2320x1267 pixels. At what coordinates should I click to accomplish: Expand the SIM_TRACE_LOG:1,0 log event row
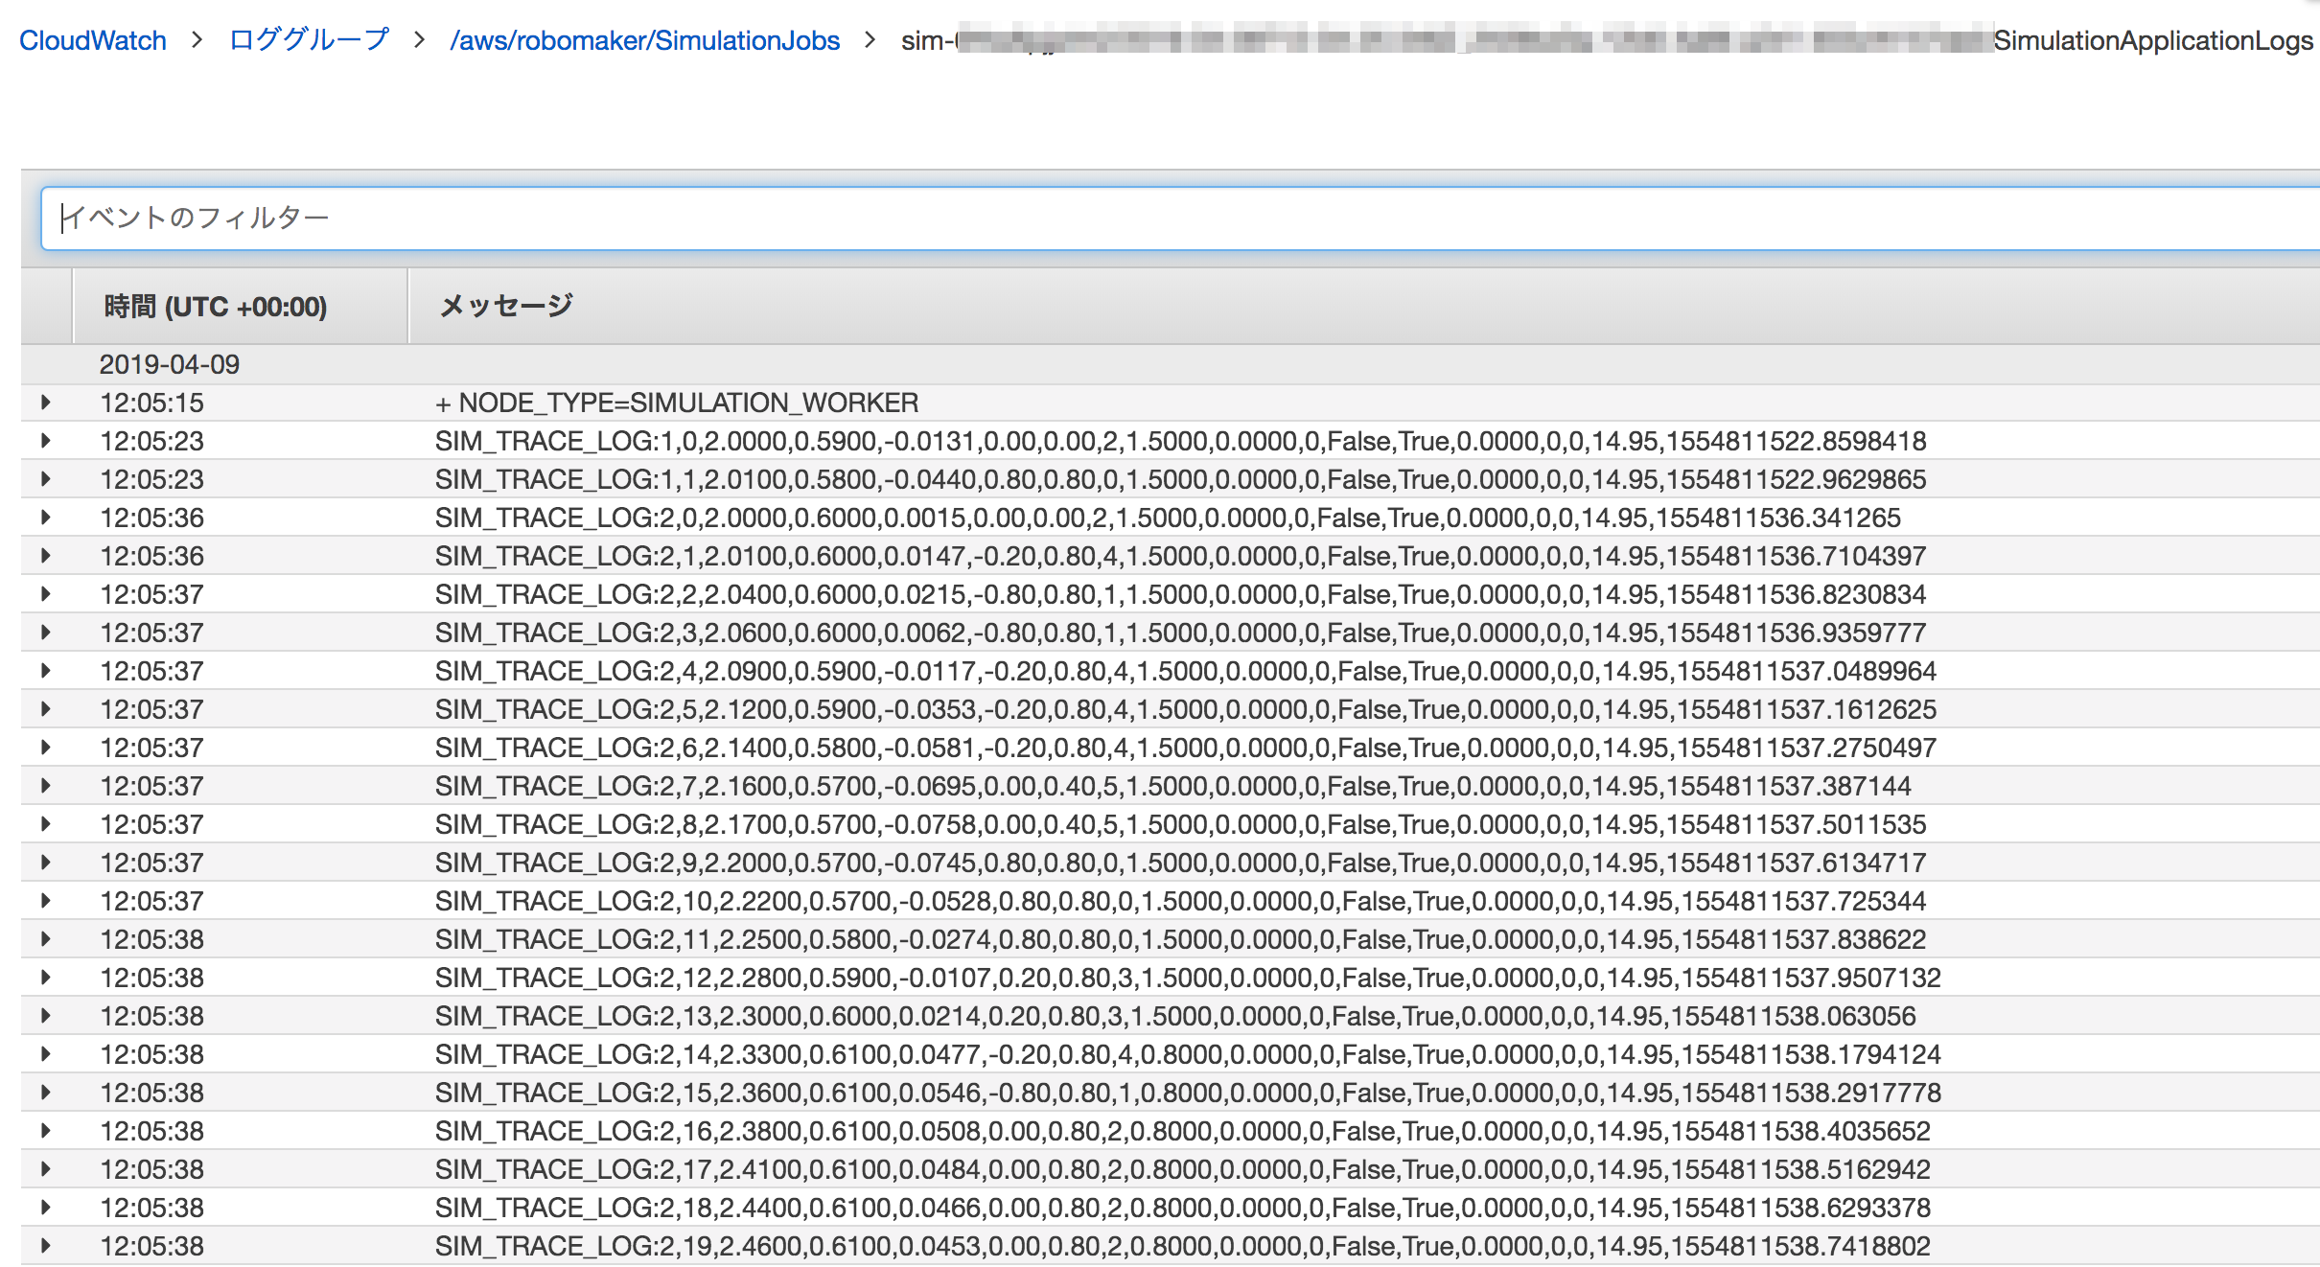pyautogui.click(x=45, y=441)
